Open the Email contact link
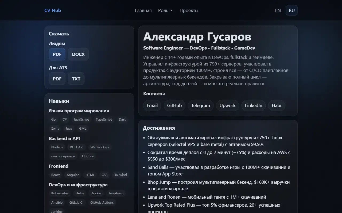This screenshot has width=342, height=213. pyautogui.click(x=152, y=105)
